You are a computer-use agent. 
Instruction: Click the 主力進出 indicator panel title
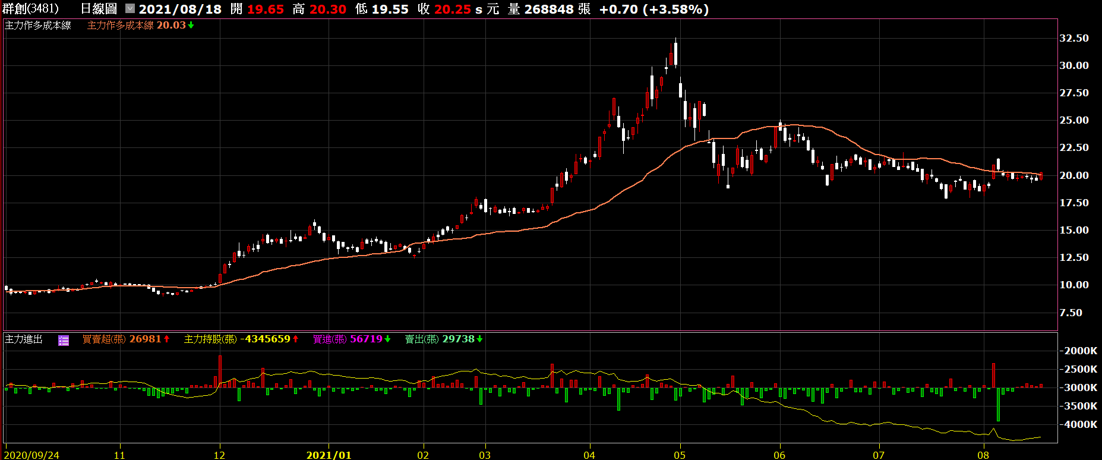click(x=24, y=339)
